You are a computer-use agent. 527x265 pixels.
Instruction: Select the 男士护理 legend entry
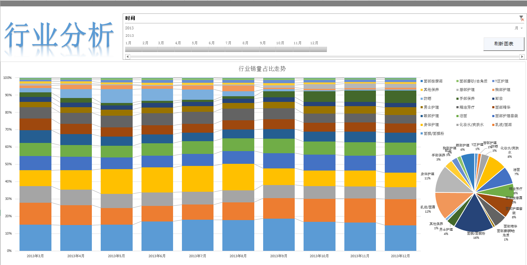click(x=429, y=107)
